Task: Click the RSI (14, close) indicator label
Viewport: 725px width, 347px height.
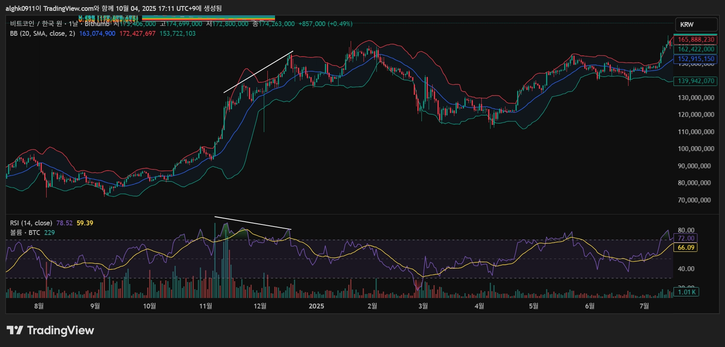Action: pos(31,223)
